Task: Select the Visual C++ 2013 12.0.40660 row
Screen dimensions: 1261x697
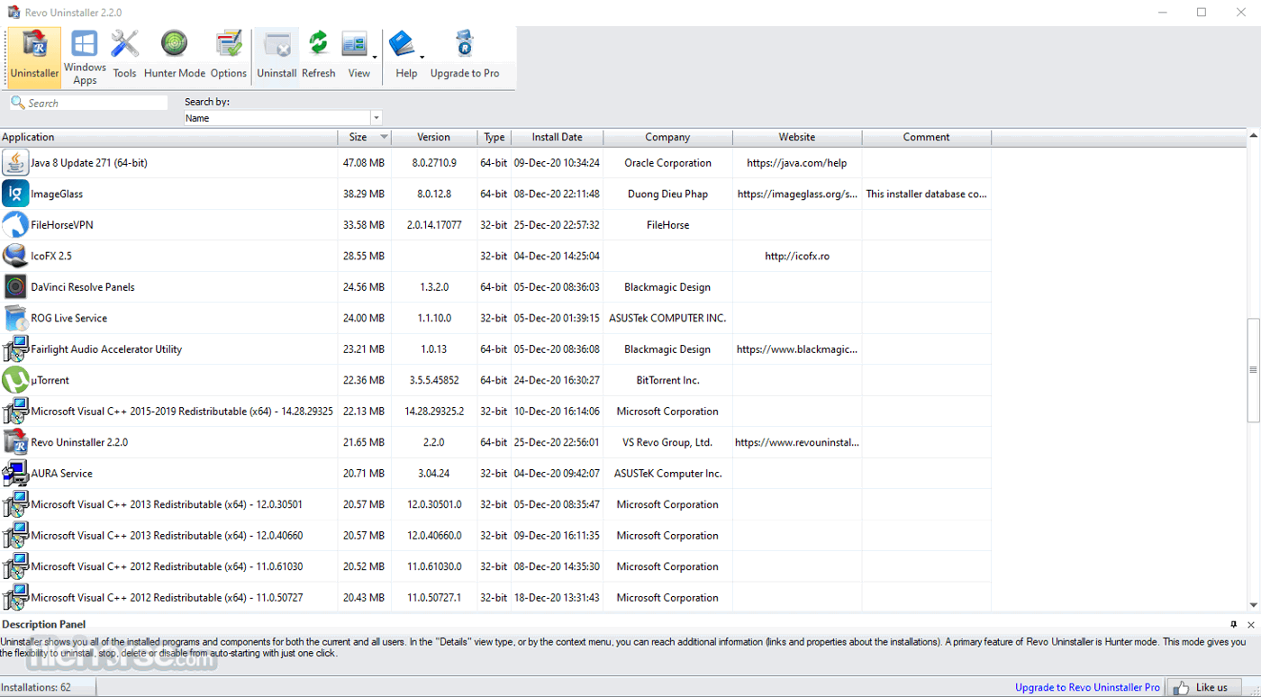Action: coord(495,536)
